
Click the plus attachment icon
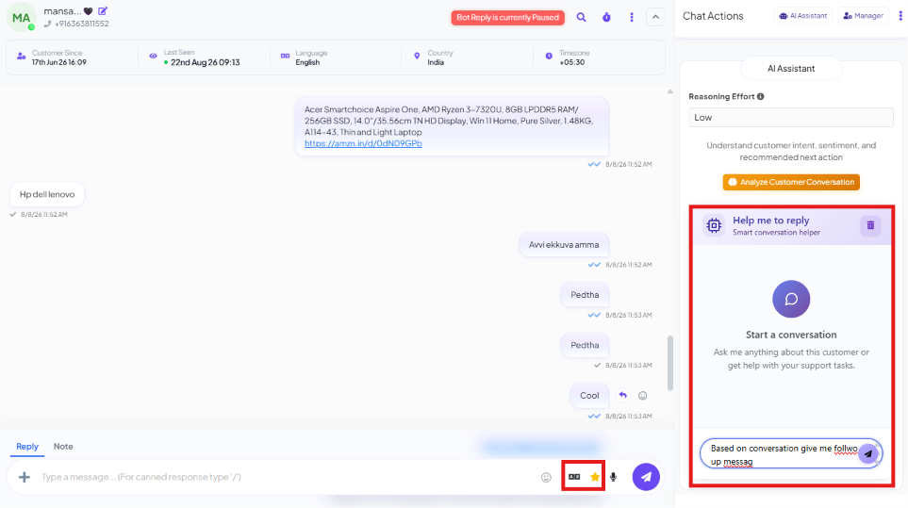tap(24, 477)
